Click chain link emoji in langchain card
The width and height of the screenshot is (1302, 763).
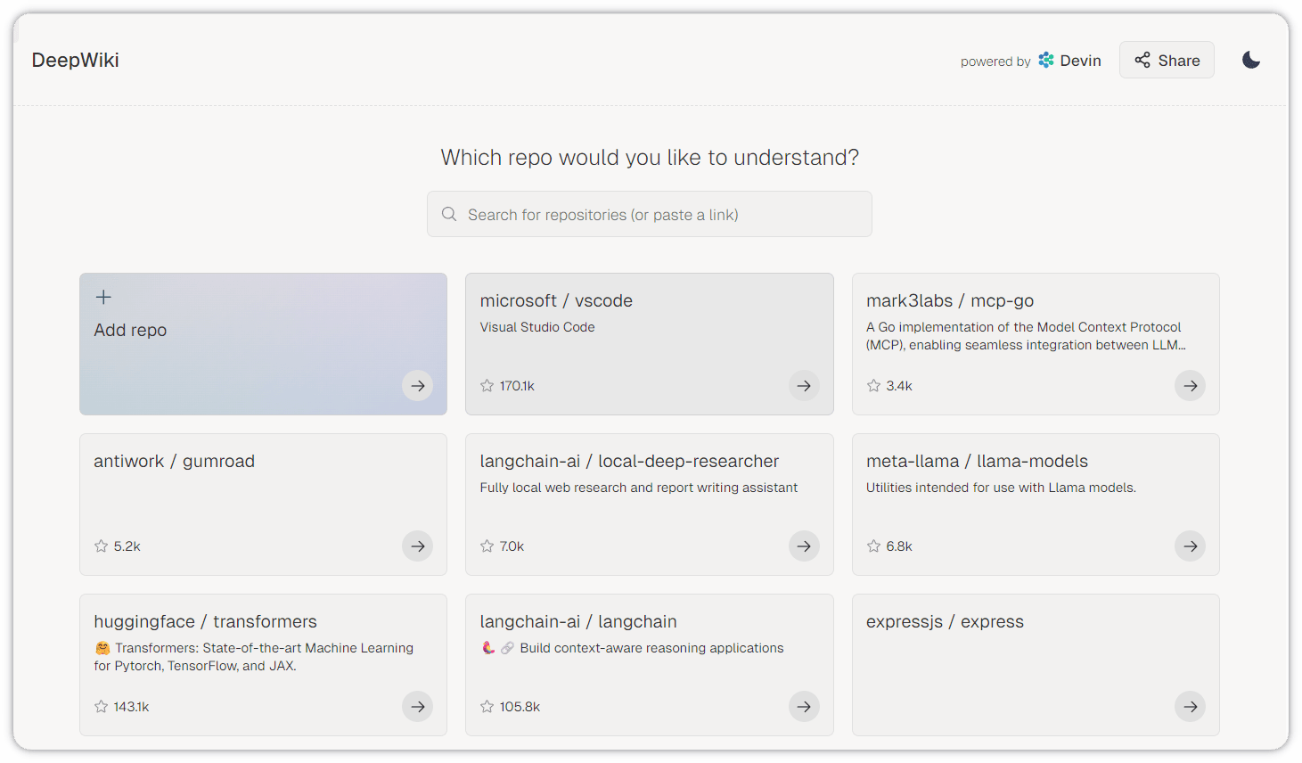click(507, 648)
